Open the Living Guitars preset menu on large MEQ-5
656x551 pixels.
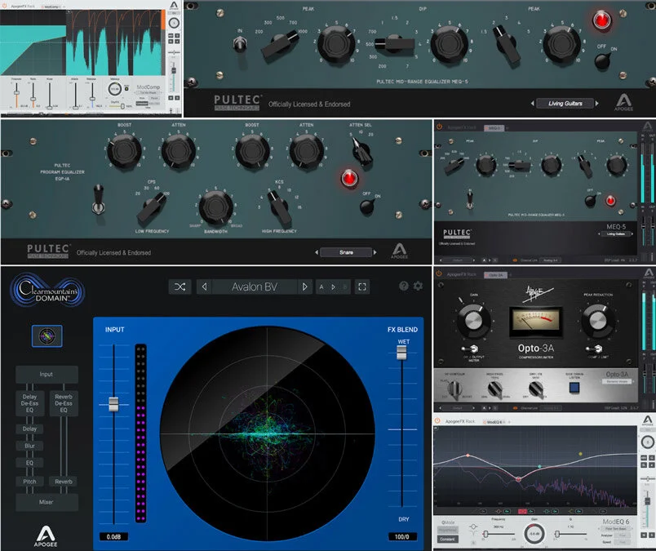click(565, 104)
